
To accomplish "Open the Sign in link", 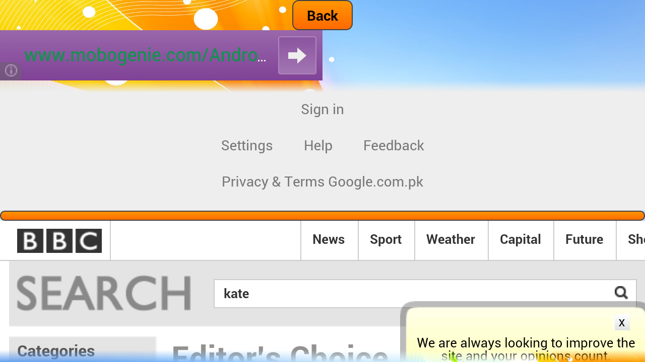I will tap(322, 109).
